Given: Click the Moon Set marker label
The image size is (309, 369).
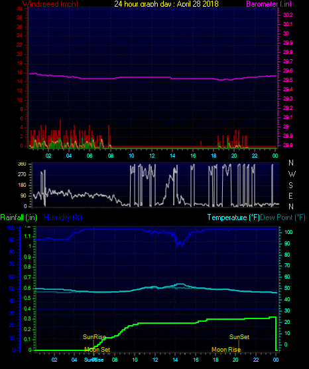Looking at the screenshot, I should [97, 350].
